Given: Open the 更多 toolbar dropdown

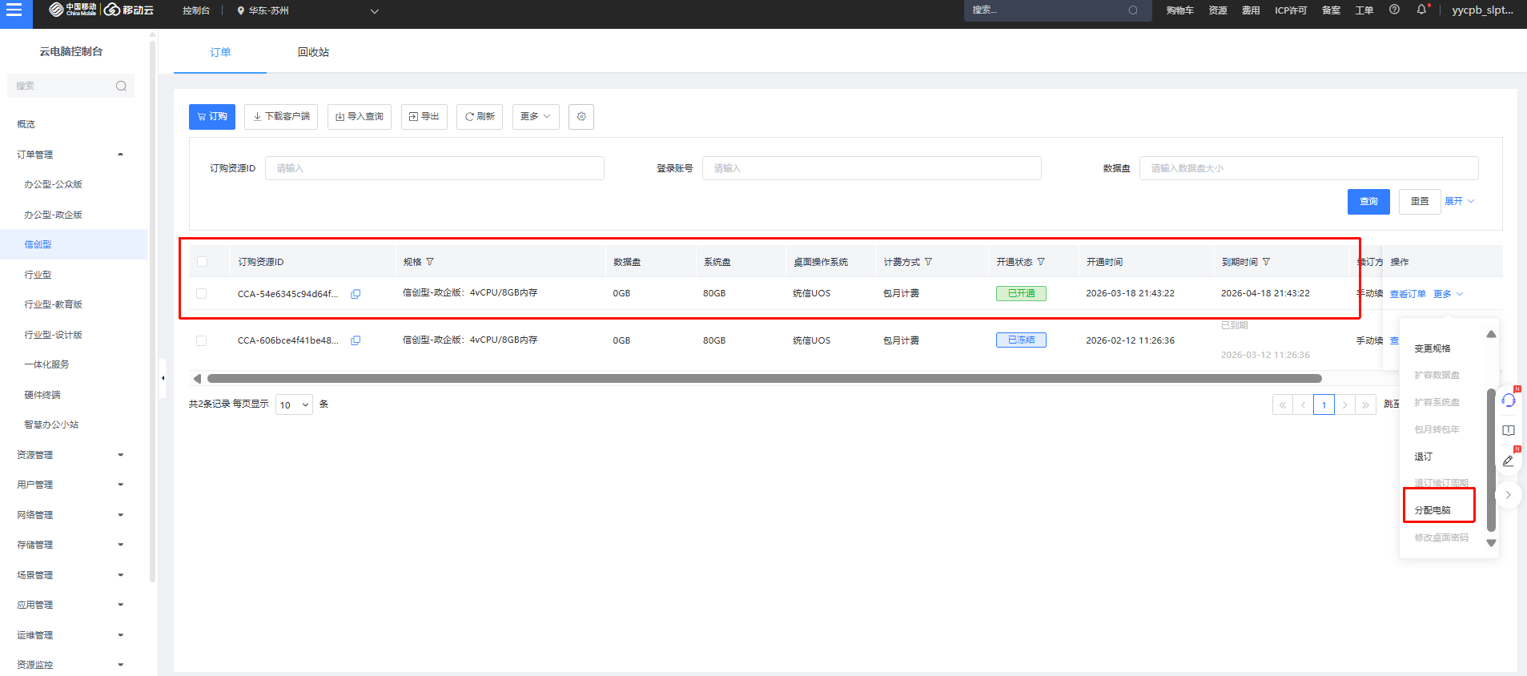Looking at the screenshot, I should (536, 117).
